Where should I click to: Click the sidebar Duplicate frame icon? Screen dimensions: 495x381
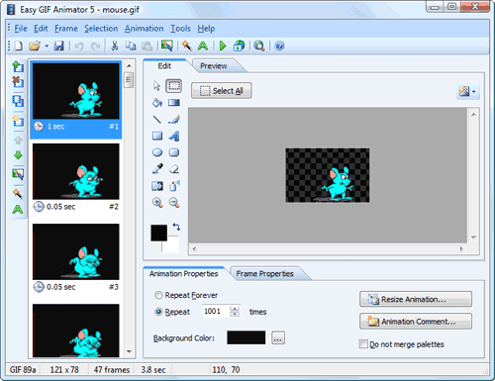tap(18, 101)
